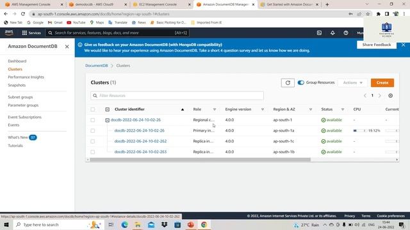Image resolution: width=410 pixels, height=230 pixels.
Task: Sort by Region & AZ column arrow
Action: pos(310,109)
